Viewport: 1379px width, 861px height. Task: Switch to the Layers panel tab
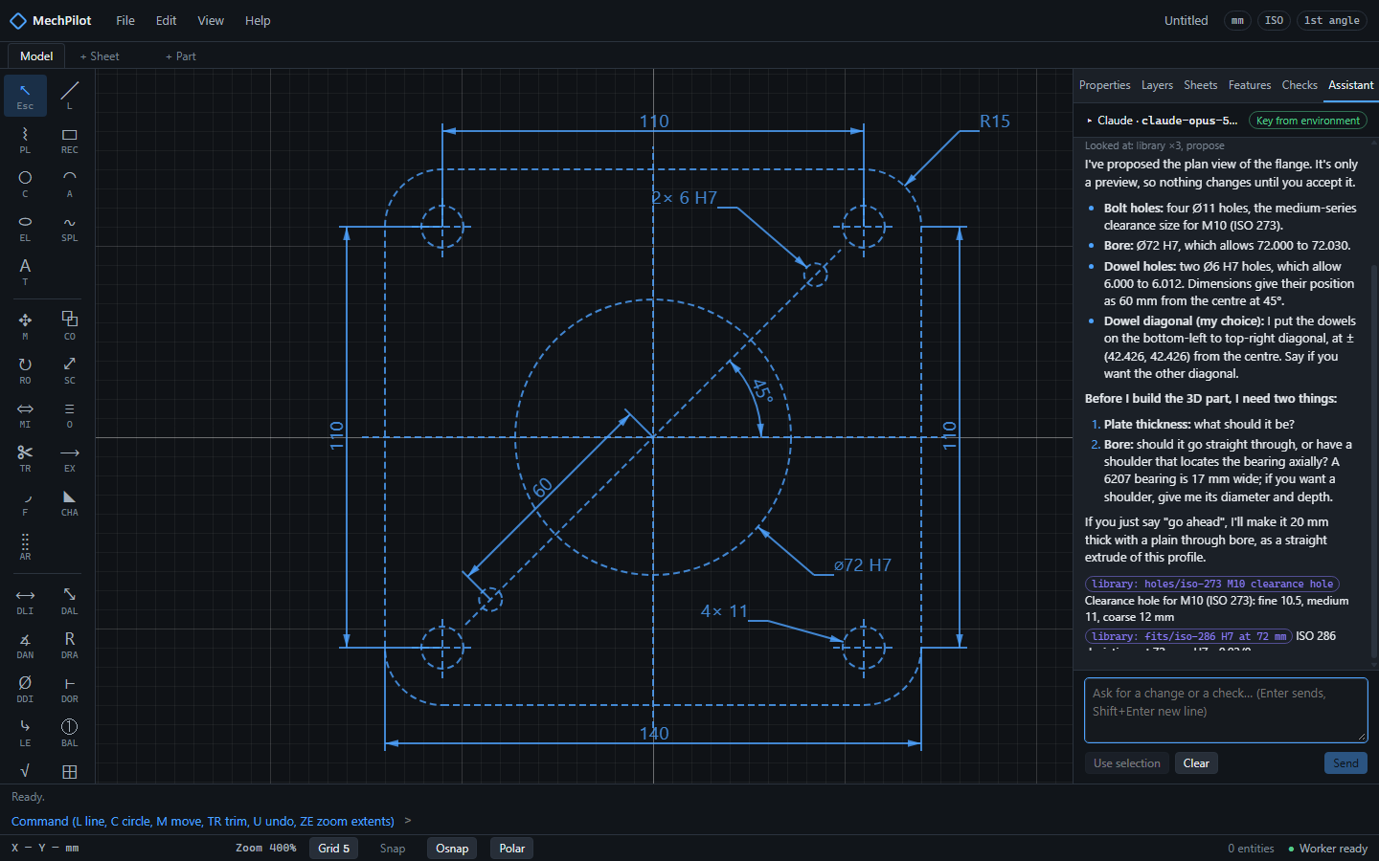pyautogui.click(x=1157, y=85)
